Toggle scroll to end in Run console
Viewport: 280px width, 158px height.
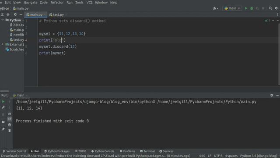coord(10,119)
